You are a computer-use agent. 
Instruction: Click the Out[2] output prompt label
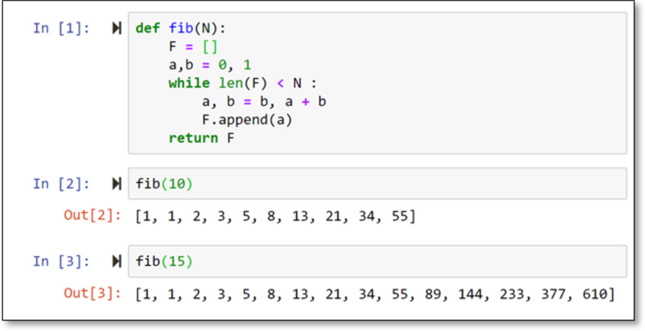pos(92,215)
